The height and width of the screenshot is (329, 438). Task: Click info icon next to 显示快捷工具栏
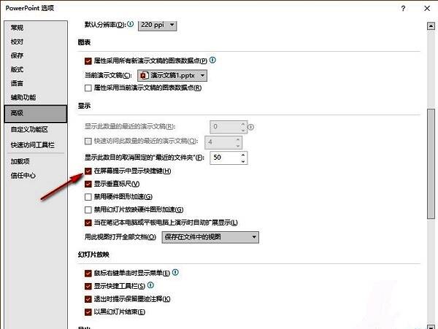pos(150,285)
